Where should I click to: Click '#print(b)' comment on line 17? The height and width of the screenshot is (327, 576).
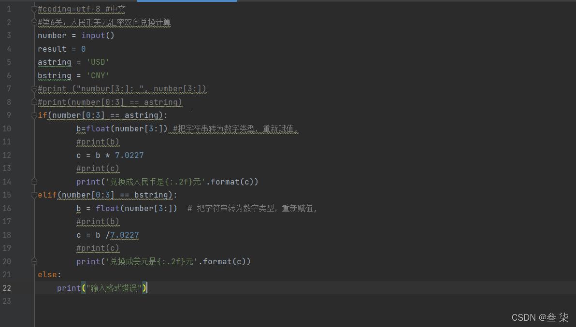pos(98,222)
